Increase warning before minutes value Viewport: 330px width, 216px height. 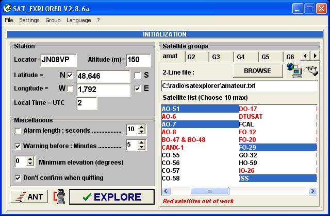[x=142, y=142]
